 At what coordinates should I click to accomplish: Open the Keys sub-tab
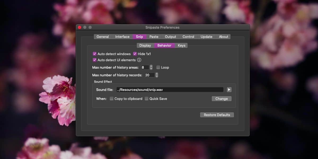click(x=182, y=46)
